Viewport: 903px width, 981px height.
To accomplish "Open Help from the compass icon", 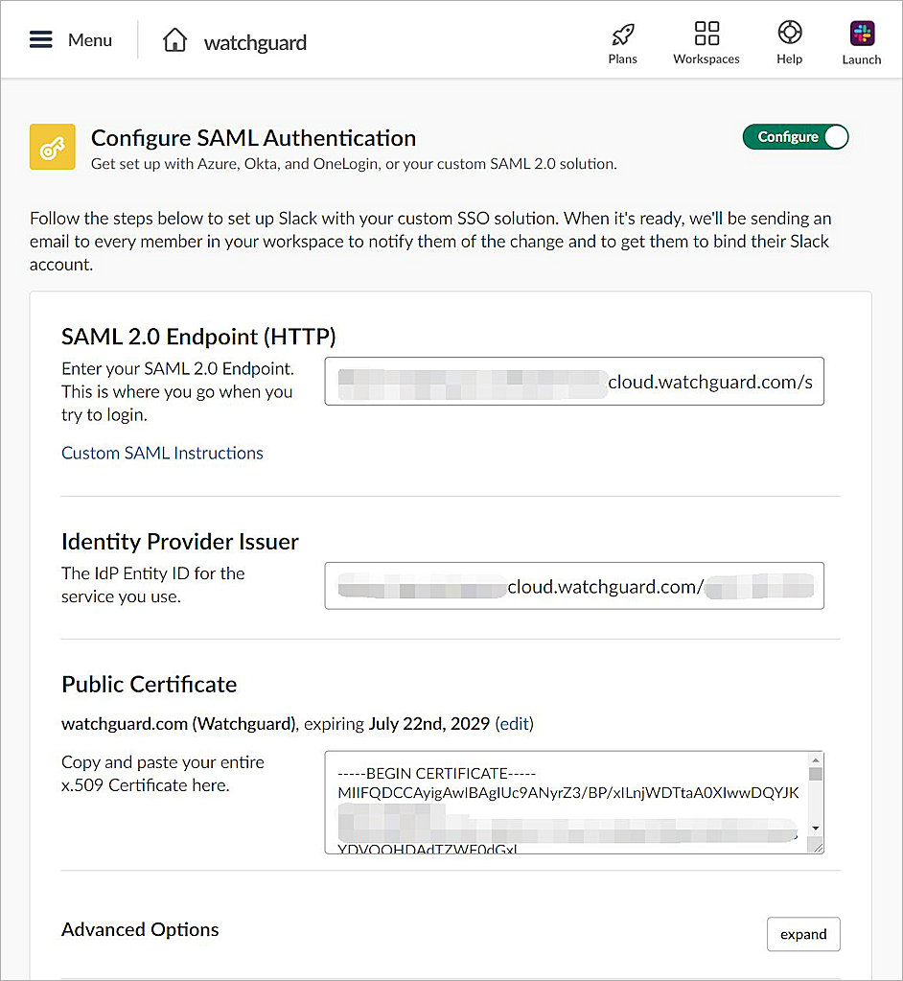I will pos(789,33).
